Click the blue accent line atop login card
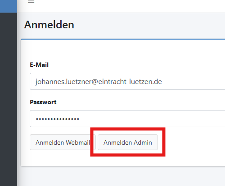This screenshot has height=186, width=225. tap(123, 39)
